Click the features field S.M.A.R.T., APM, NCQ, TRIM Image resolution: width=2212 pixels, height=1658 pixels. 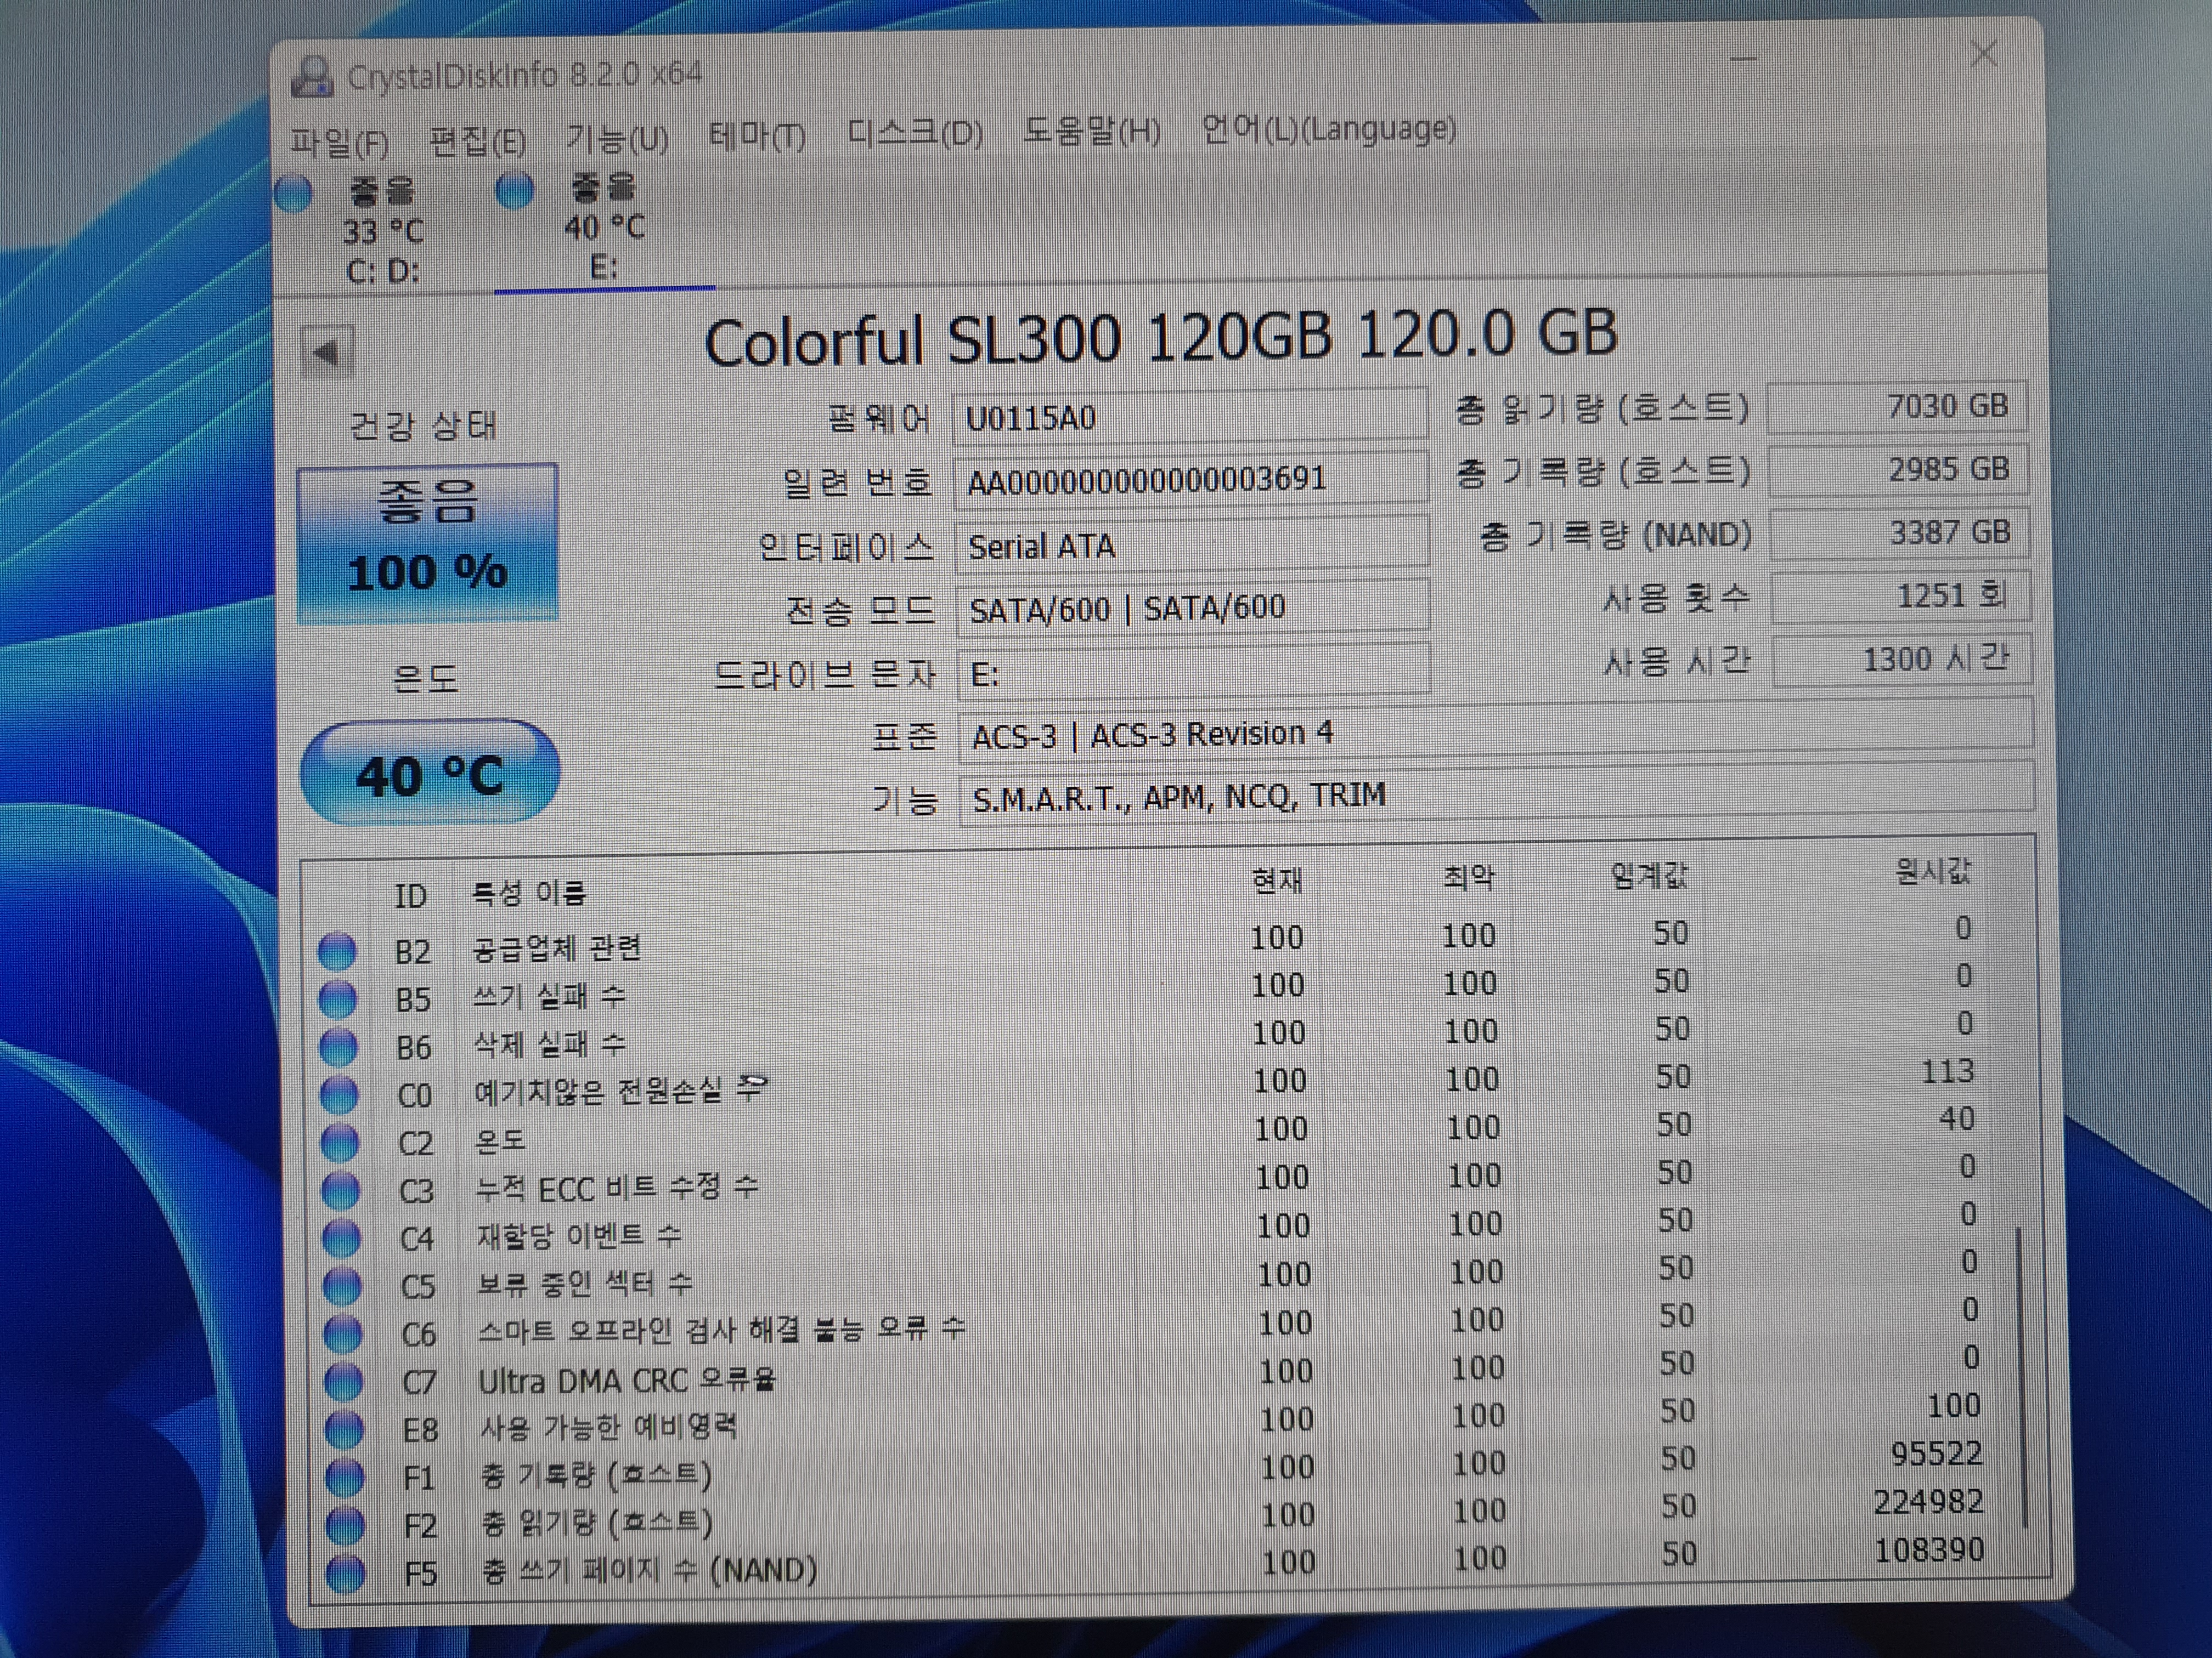[x=1497, y=793]
